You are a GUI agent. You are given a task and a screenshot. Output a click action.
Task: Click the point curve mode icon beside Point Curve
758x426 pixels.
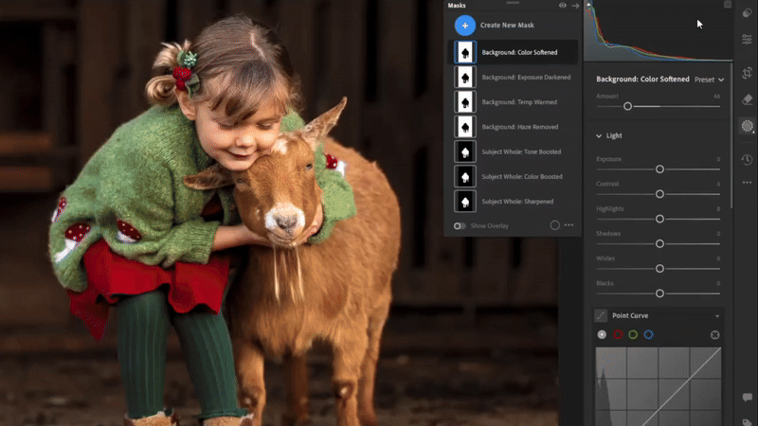602,315
